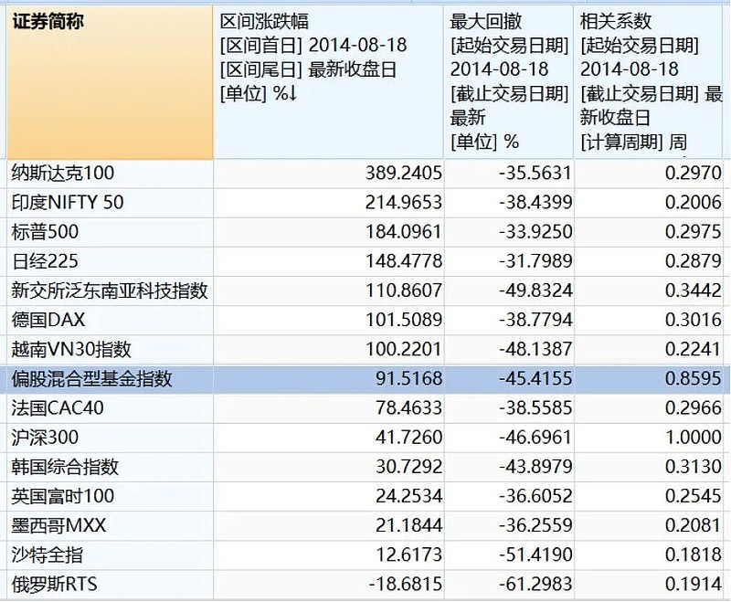Screen dimensions: 731x602
Task: Click the 最大回撤 column header
Action: [508, 82]
